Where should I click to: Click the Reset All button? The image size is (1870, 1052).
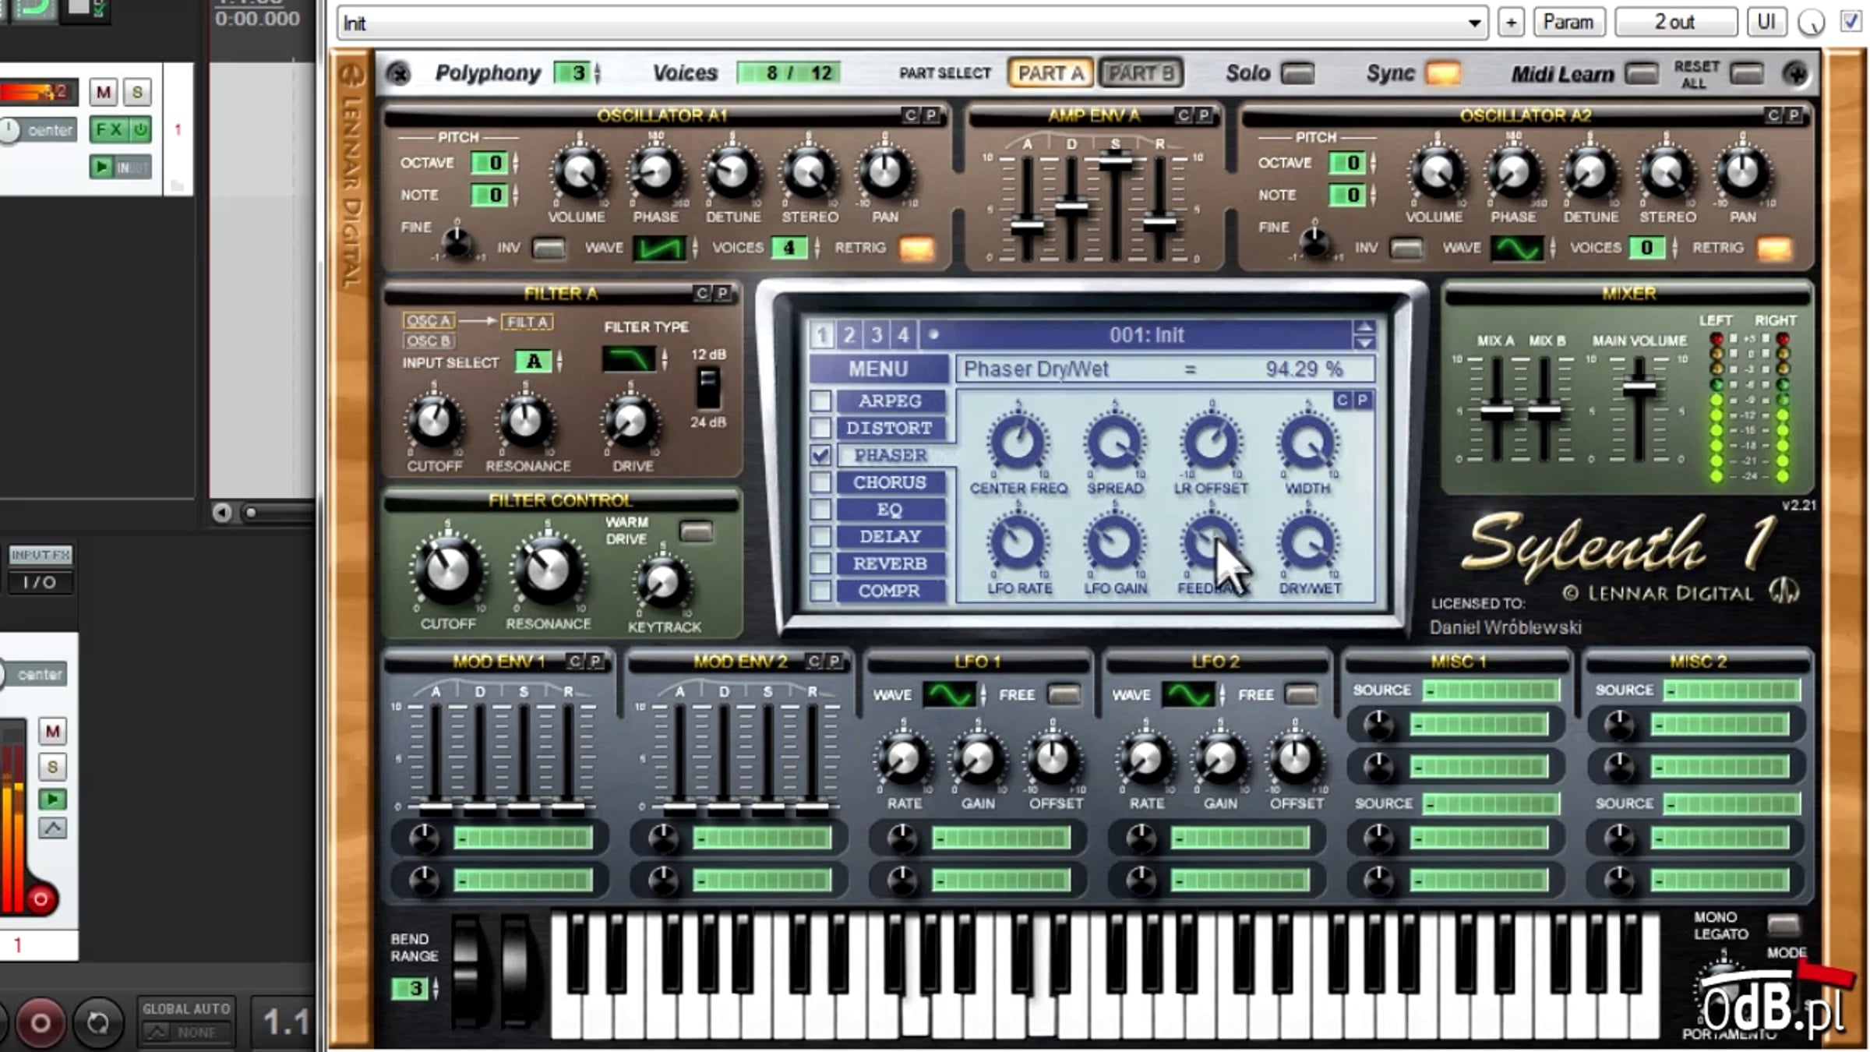[1746, 74]
